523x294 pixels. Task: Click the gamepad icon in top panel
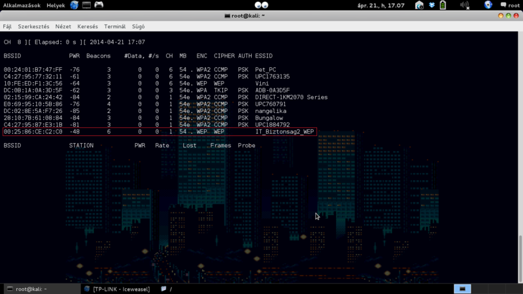pos(99,5)
